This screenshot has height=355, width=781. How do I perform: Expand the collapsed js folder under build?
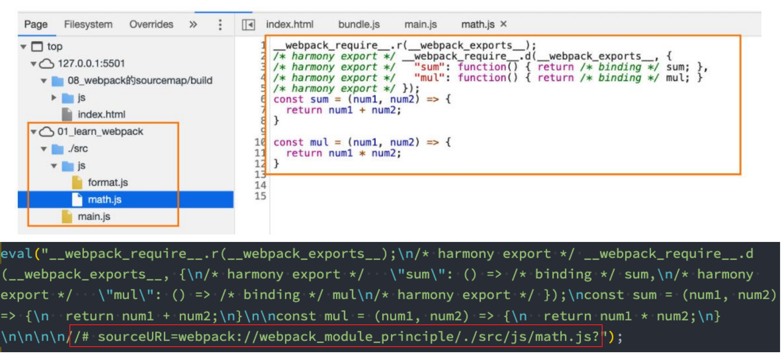54,98
